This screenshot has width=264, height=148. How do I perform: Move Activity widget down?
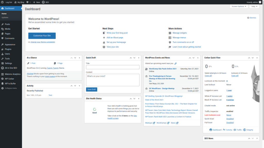click(x=75, y=86)
